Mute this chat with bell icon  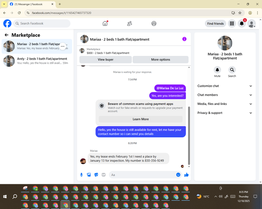point(217,70)
